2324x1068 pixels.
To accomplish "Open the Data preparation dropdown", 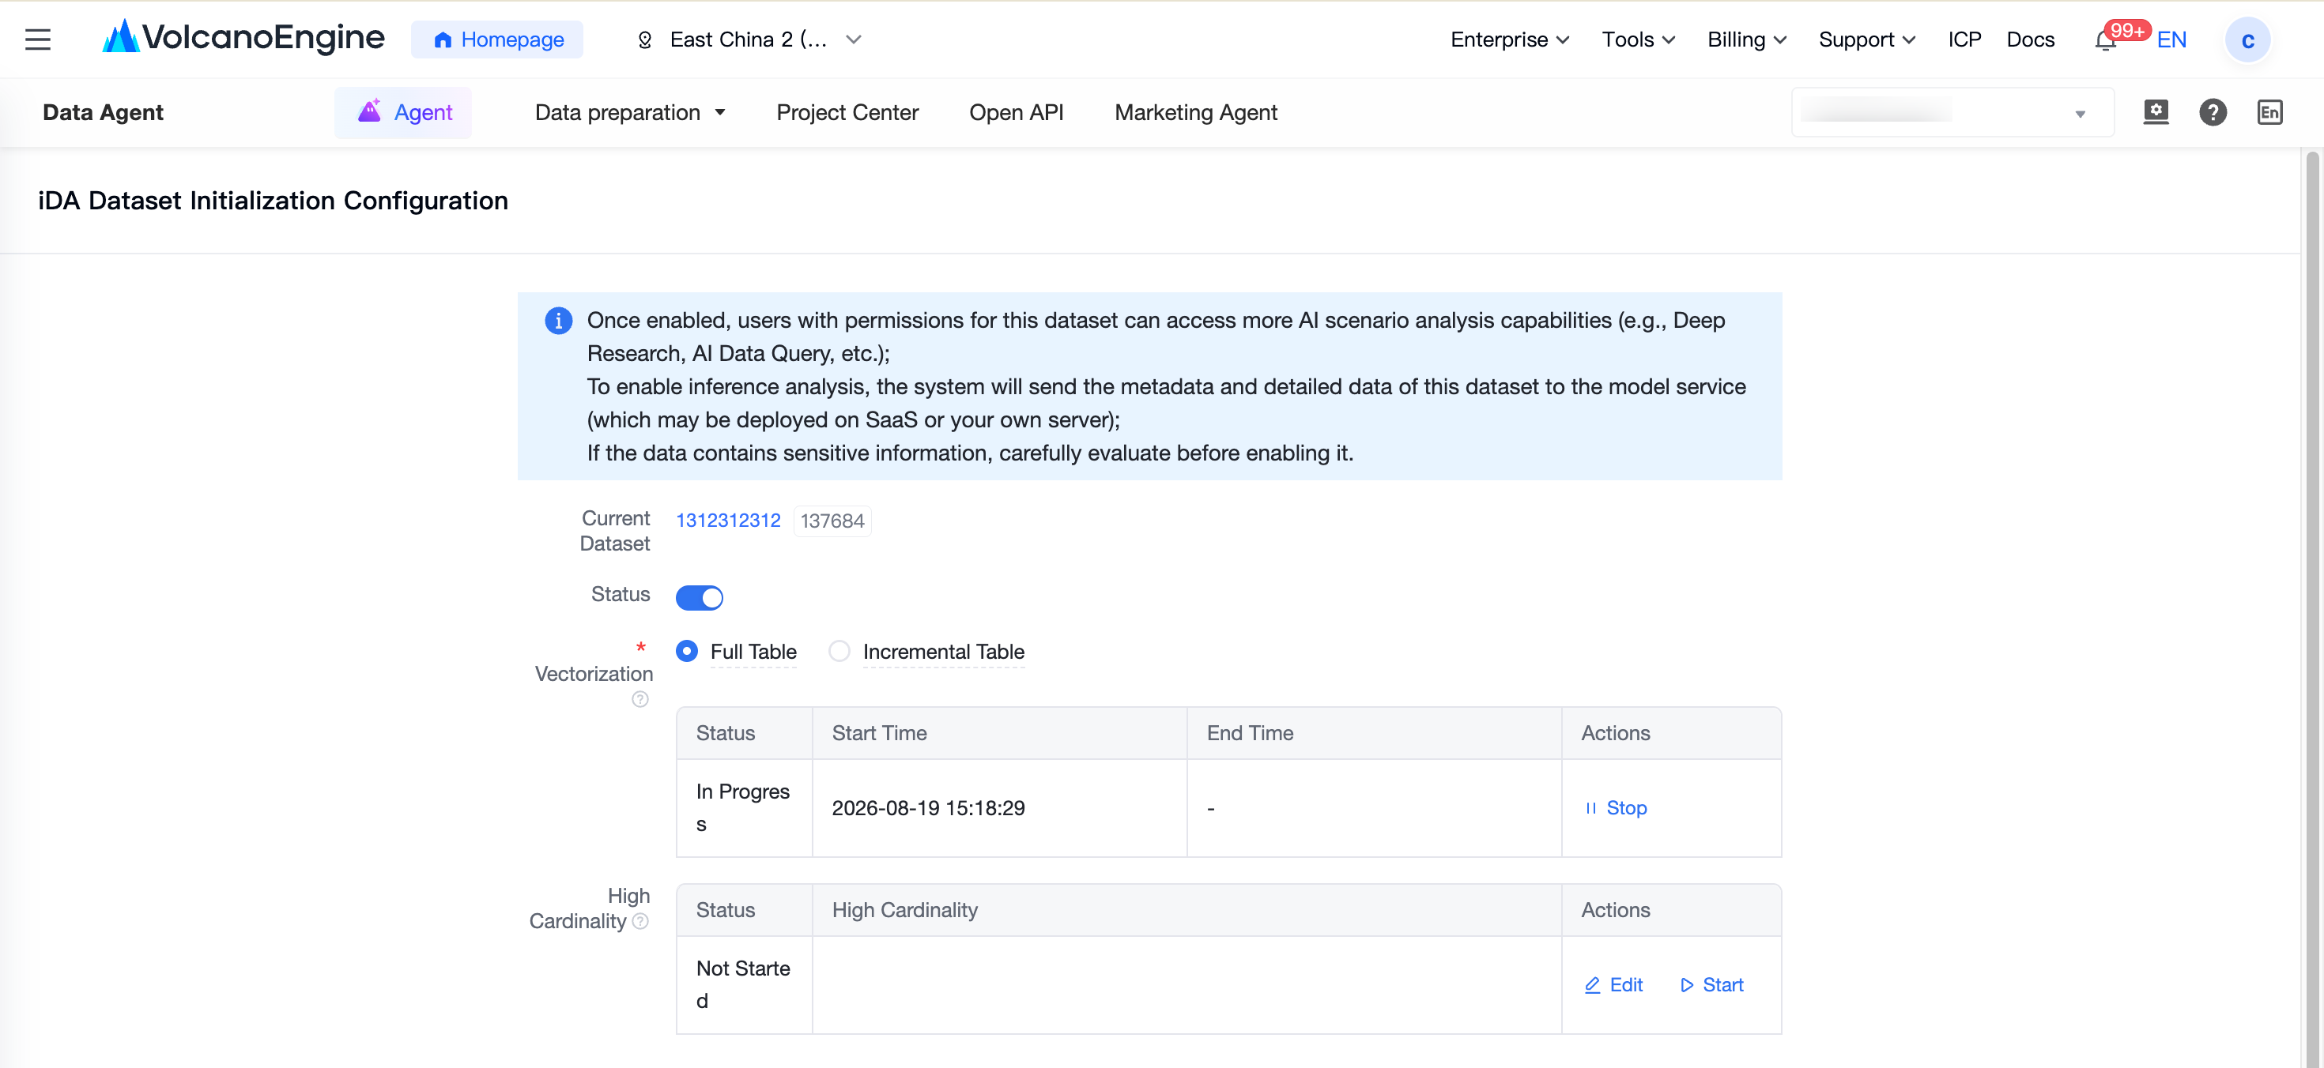I will click(x=630, y=113).
